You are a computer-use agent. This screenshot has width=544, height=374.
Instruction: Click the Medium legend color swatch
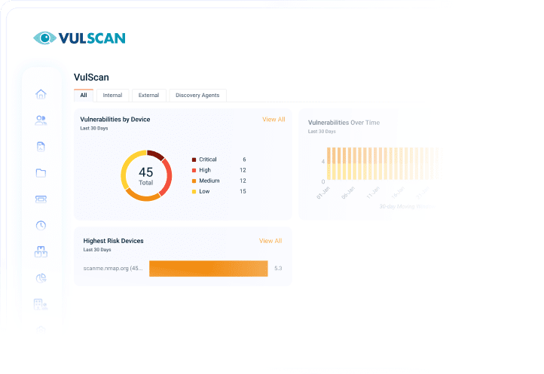pos(194,181)
